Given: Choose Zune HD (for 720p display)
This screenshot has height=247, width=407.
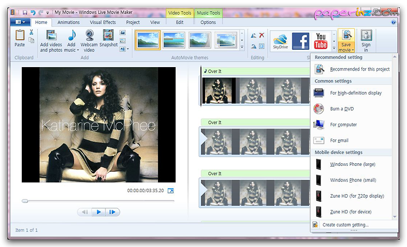Looking at the screenshot, I should pos(352,196).
